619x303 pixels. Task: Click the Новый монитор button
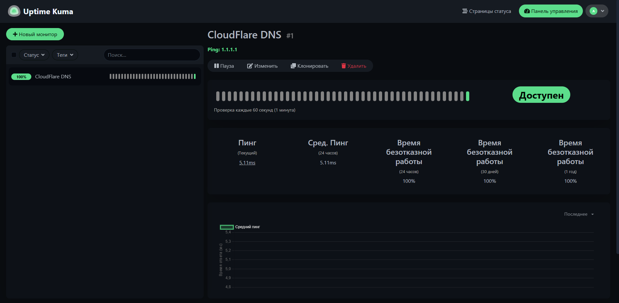coord(35,34)
